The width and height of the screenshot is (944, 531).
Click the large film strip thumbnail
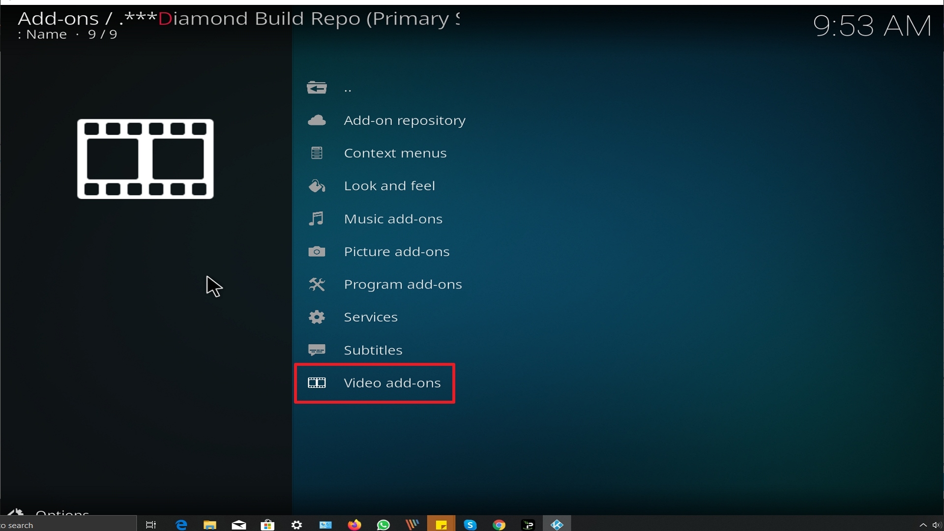coord(146,159)
